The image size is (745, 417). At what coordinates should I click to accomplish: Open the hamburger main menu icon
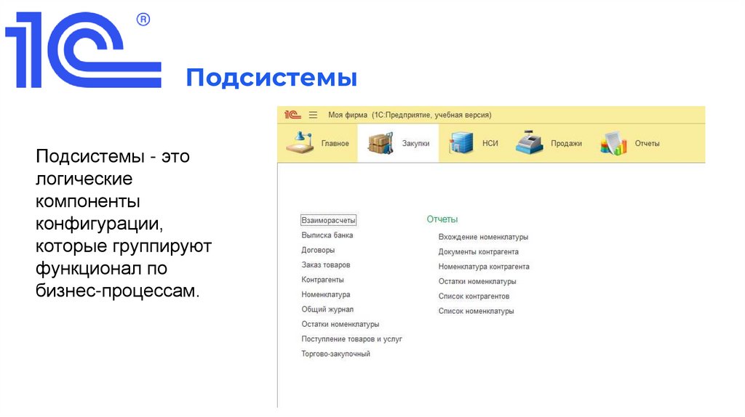[313, 115]
